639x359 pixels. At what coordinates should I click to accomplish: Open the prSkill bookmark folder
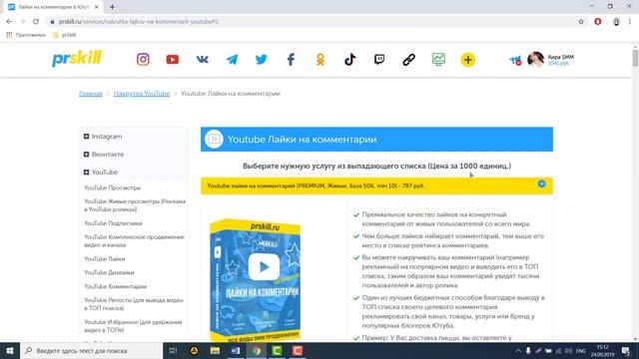click(x=65, y=35)
